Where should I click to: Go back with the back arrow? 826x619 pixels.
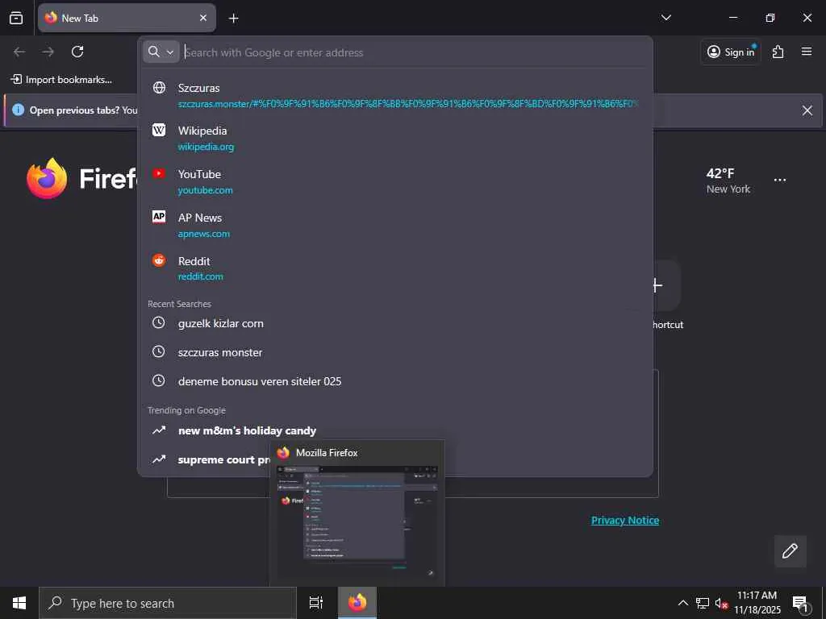[x=19, y=52]
